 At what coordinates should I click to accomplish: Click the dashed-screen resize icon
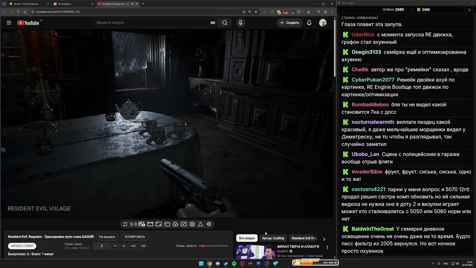[x=167, y=224]
